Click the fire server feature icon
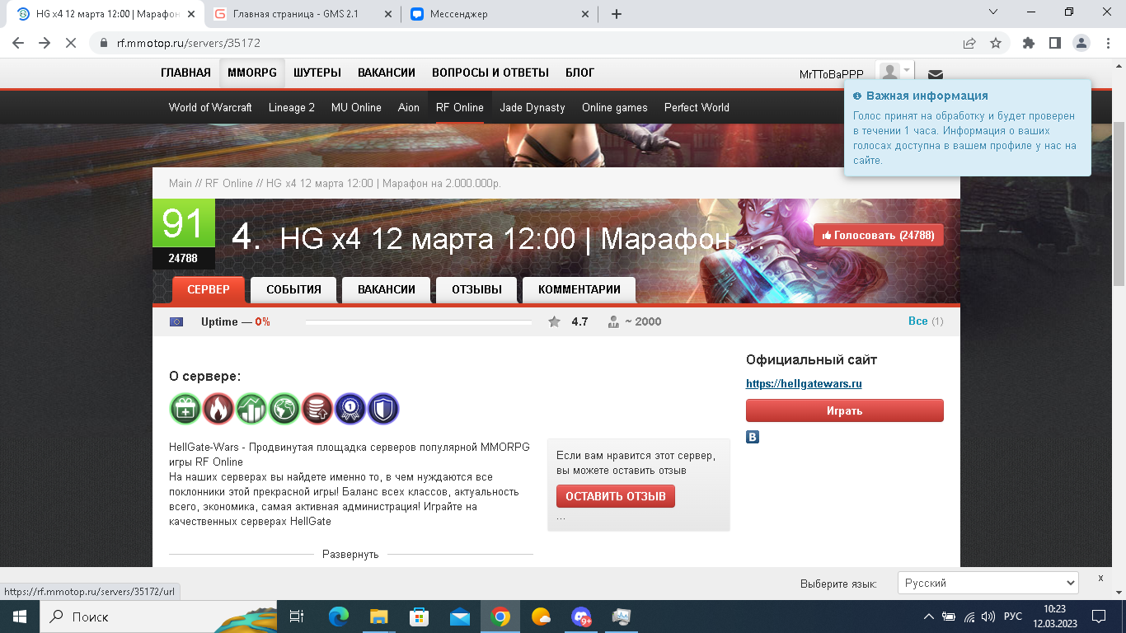The height and width of the screenshot is (633, 1126). 218,409
